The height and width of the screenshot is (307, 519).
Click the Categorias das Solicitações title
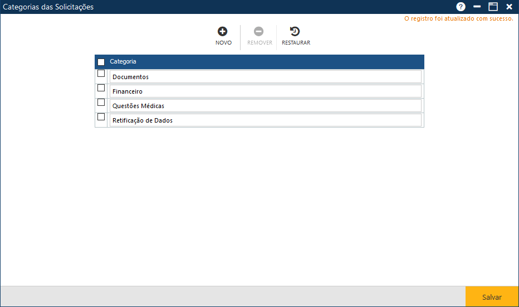(48, 7)
